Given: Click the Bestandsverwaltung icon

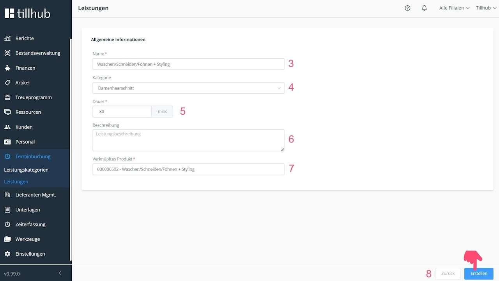Looking at the screenshot, I should coord(7,53).
